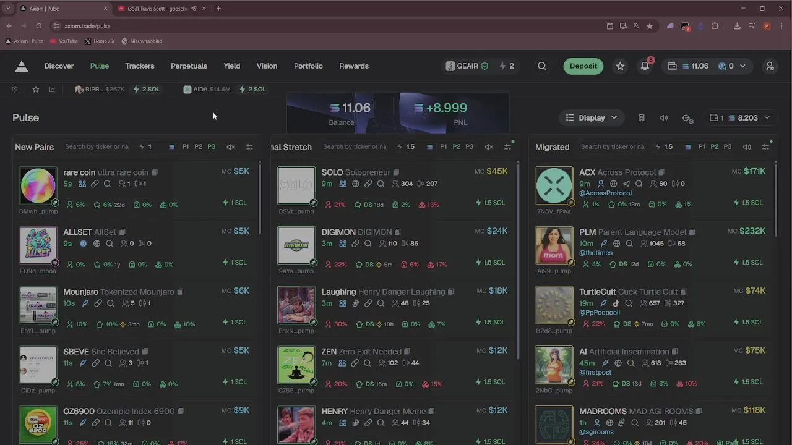Click the star icon in ticker bar
The height and width of the screenshot is (445, 792).
[x=36, y=89]
